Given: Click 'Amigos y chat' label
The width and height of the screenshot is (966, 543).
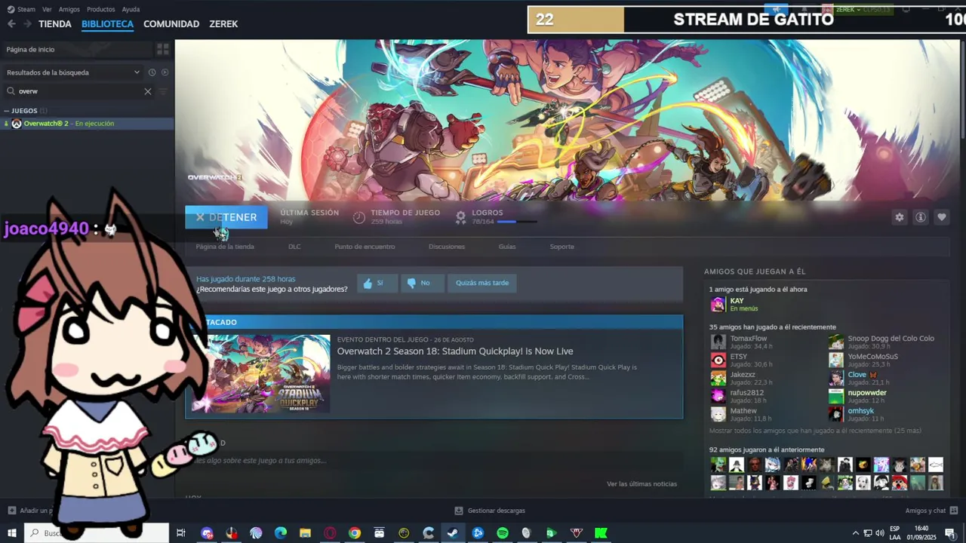Looking at the screenshot, I should coord(925,511).
